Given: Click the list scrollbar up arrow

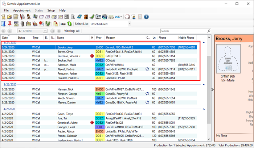Looking at the screenshot, I should [x=209, y=37].
